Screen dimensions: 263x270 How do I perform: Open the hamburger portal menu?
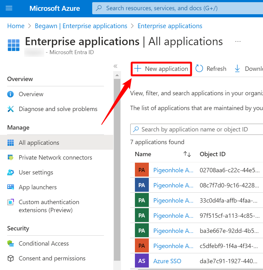point(9,8)
